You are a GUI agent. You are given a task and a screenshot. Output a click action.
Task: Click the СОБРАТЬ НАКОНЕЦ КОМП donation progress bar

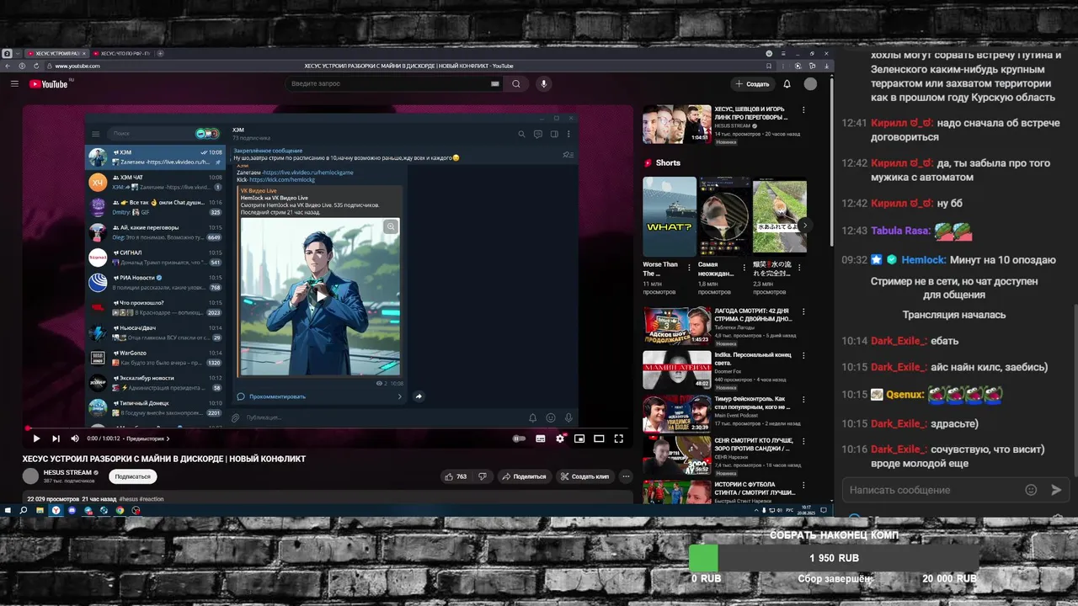click(834, 558)
